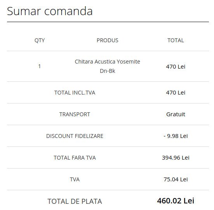This screenshot has width=214, height=210.
Task: Select the PRODUS column header
Action: click(108, 40)
